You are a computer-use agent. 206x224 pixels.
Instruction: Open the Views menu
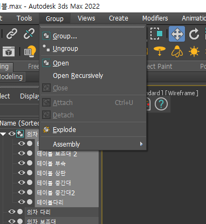(86, 18)
